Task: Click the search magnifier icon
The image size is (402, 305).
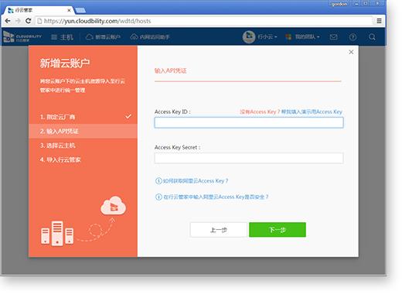Action: pos(372,37)
